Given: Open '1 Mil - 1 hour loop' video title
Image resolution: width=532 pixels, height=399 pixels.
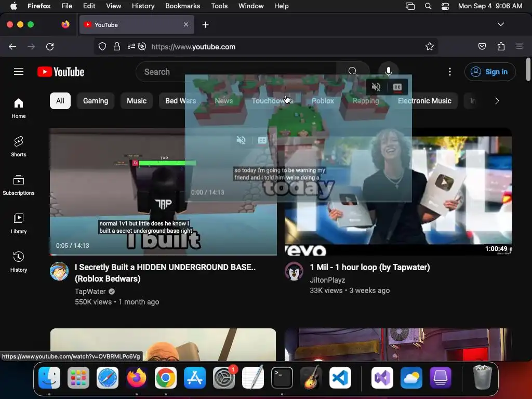Looking at the screenshot, I should coord(370,268).
